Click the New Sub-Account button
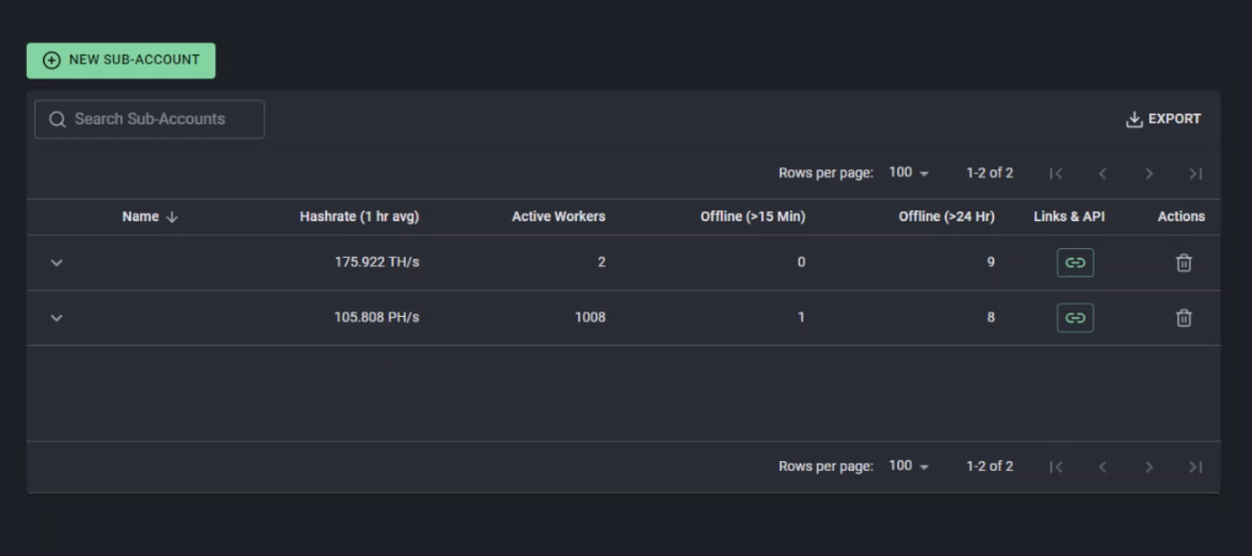The width and height of the screenshot is (1252, 556). [121, 60]
